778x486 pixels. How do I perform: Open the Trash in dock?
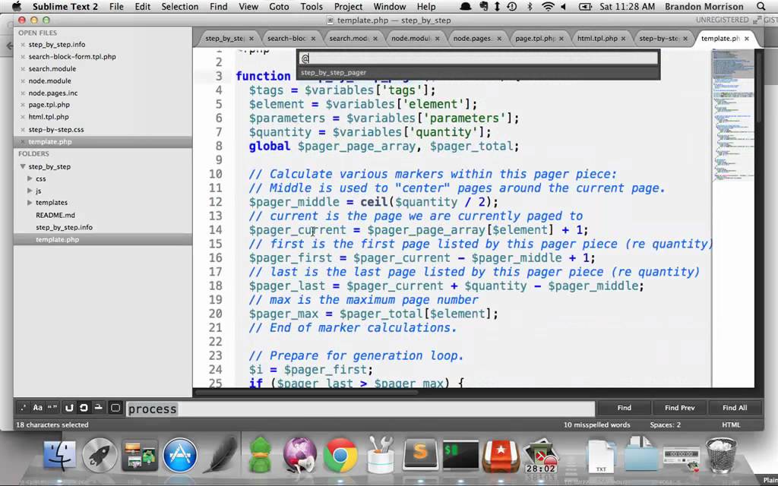(721, 455)
